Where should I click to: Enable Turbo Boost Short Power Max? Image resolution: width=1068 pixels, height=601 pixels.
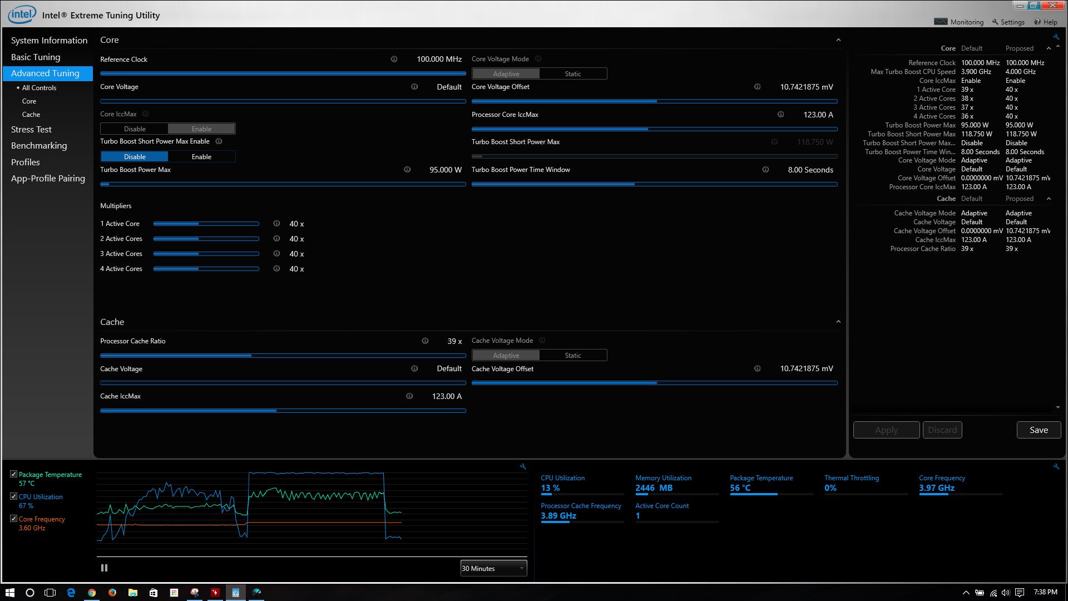tap(201, 156)
